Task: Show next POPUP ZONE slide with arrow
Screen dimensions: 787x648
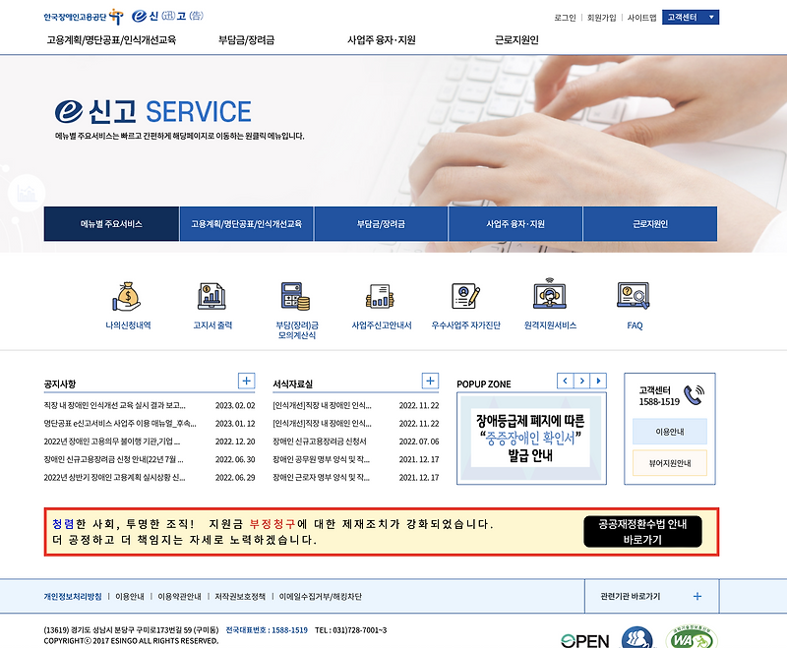Action: 581,381
